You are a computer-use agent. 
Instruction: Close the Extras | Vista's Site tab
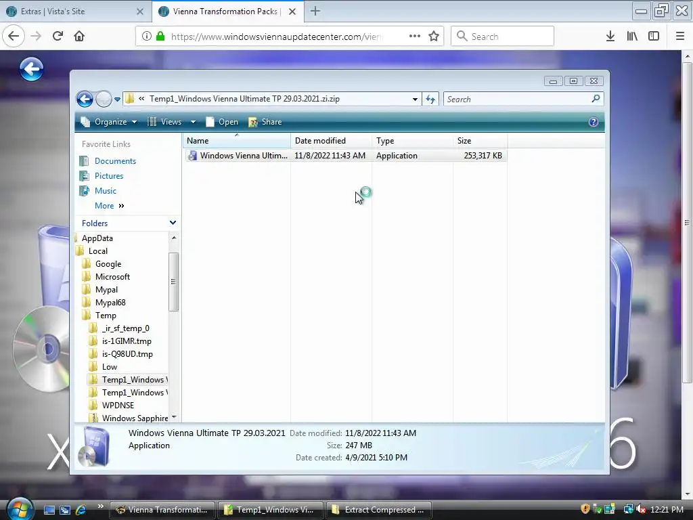[x=140, y=12]
